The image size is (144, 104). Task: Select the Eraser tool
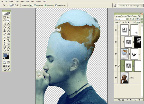point(5,34)
